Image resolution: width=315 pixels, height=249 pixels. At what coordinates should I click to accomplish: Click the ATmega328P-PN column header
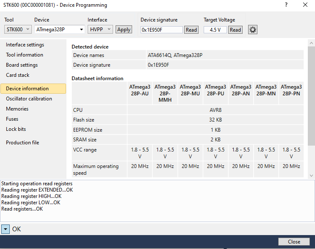291,93
